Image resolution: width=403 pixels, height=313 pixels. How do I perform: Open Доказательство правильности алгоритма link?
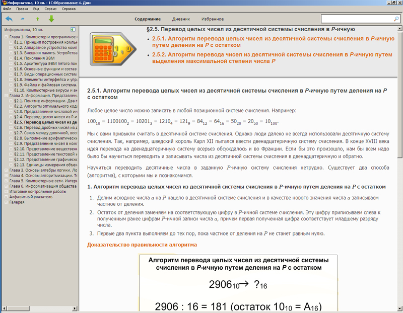click(142, 245)
